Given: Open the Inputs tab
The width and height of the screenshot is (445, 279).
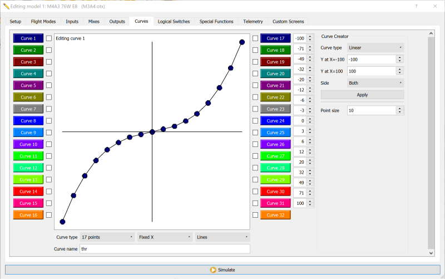Looking at the screenshot, I should pyautogui.click(x=72, y=21).
